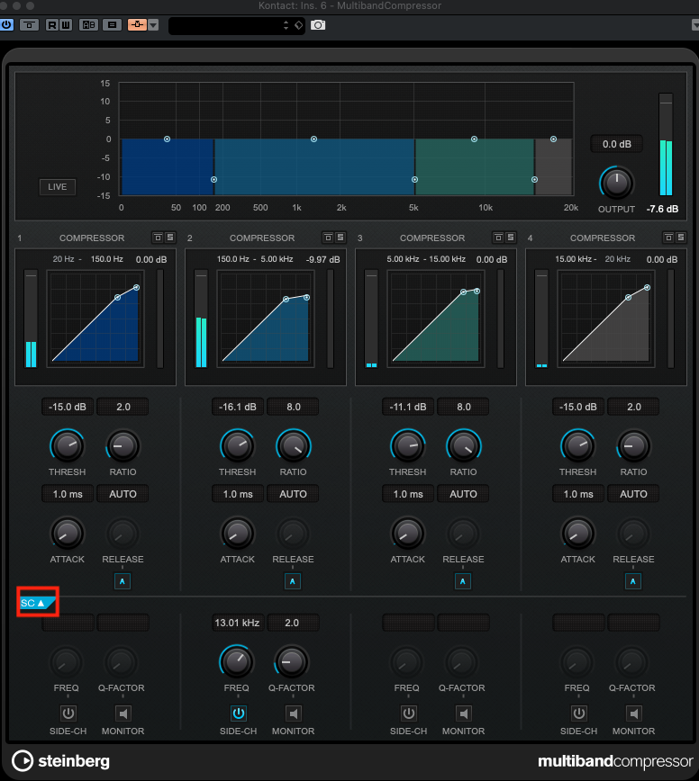Click band 1 threshold value -15.0 dB
The width and height of the screenshot is (699, 781).
click(68, 407)
